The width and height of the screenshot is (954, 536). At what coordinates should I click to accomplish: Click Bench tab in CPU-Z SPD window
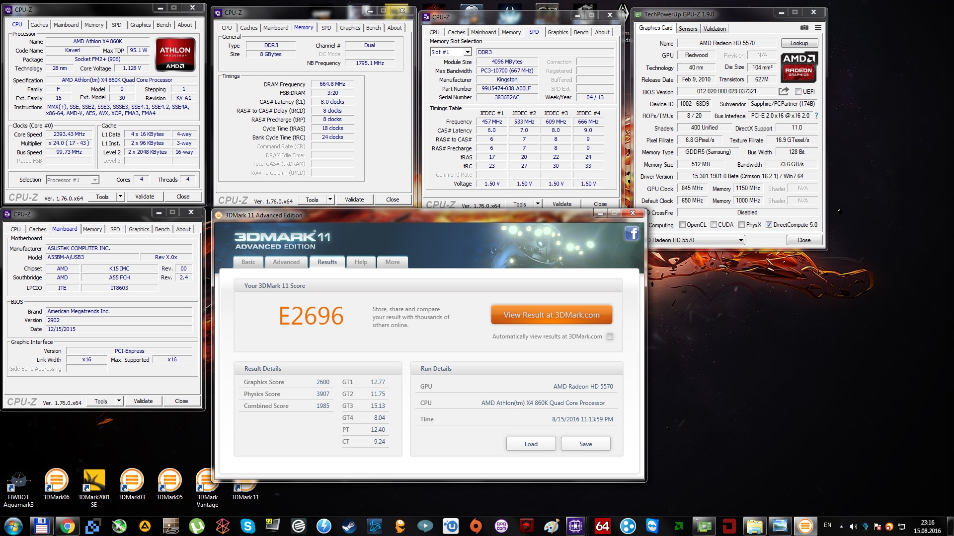click(581, 32)
